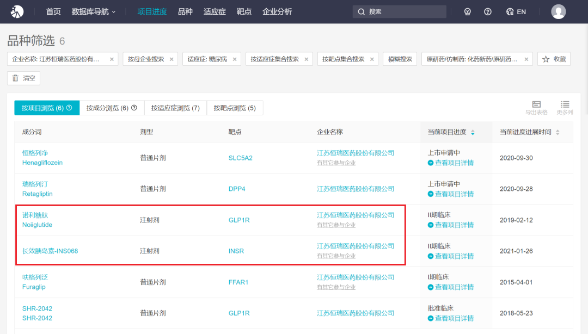Screen dimensions: 588x334
Task: Sort by 当前项目进度 column
Action: [473, 132]
